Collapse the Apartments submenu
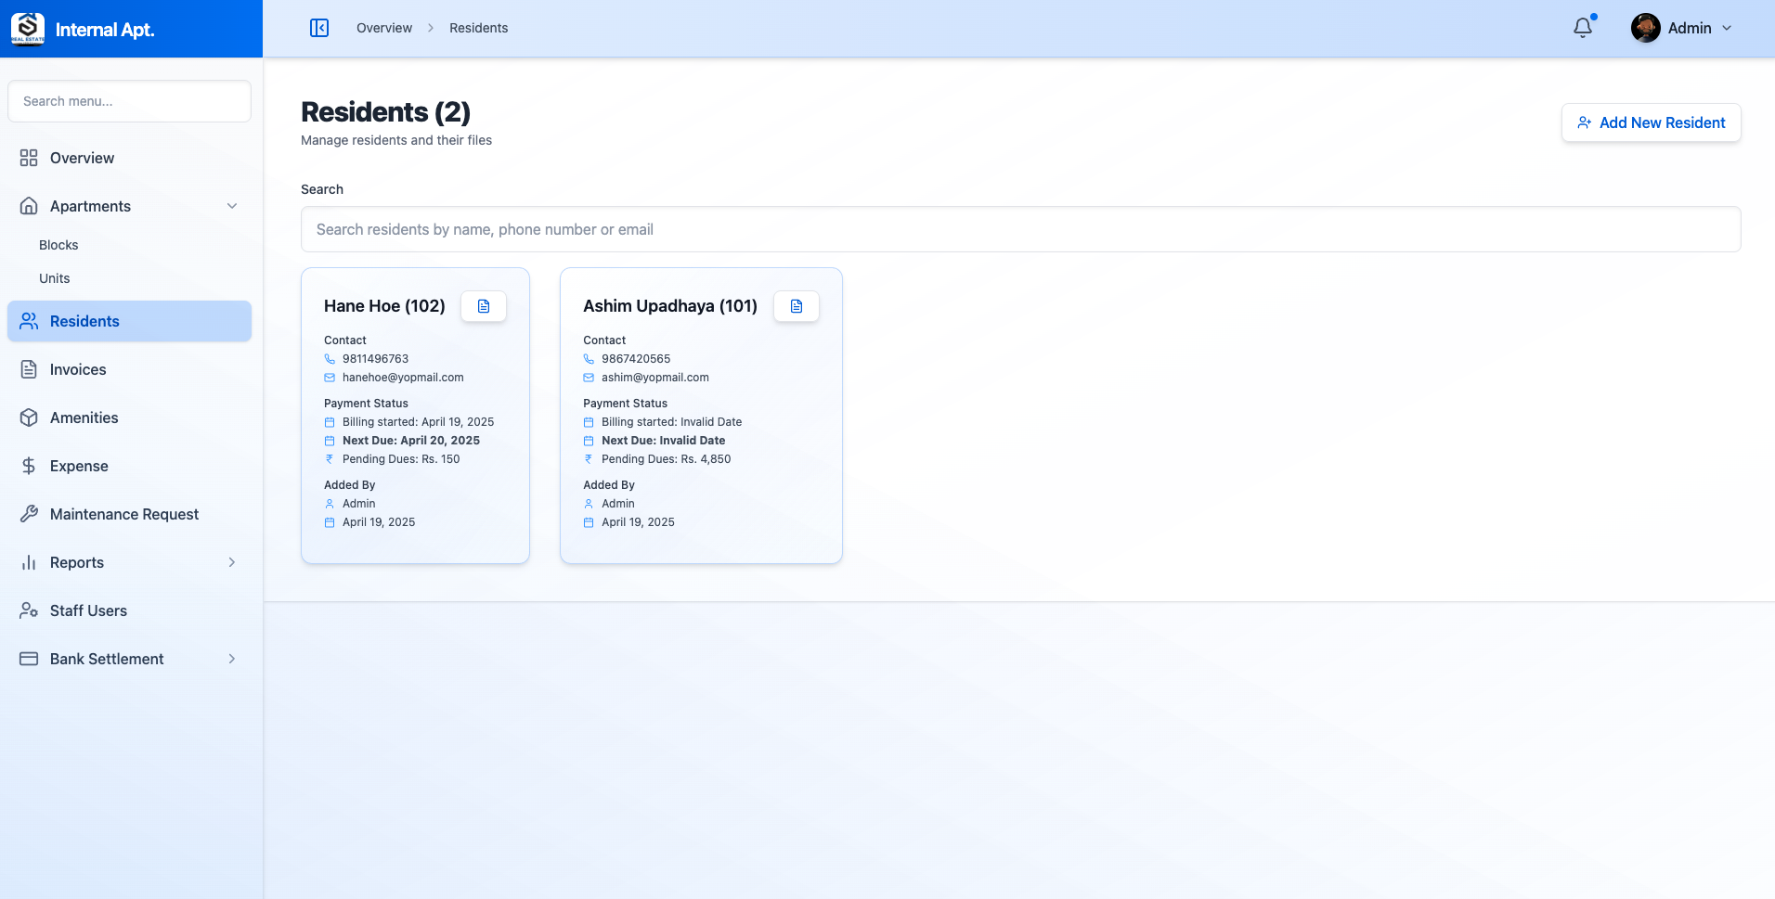Screen dimensions: 1775x899 point(231,206)
